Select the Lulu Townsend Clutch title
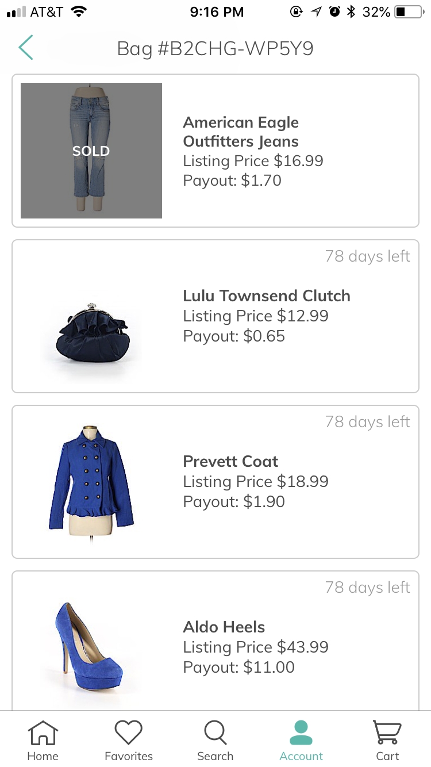 click(x=266, y=296)
